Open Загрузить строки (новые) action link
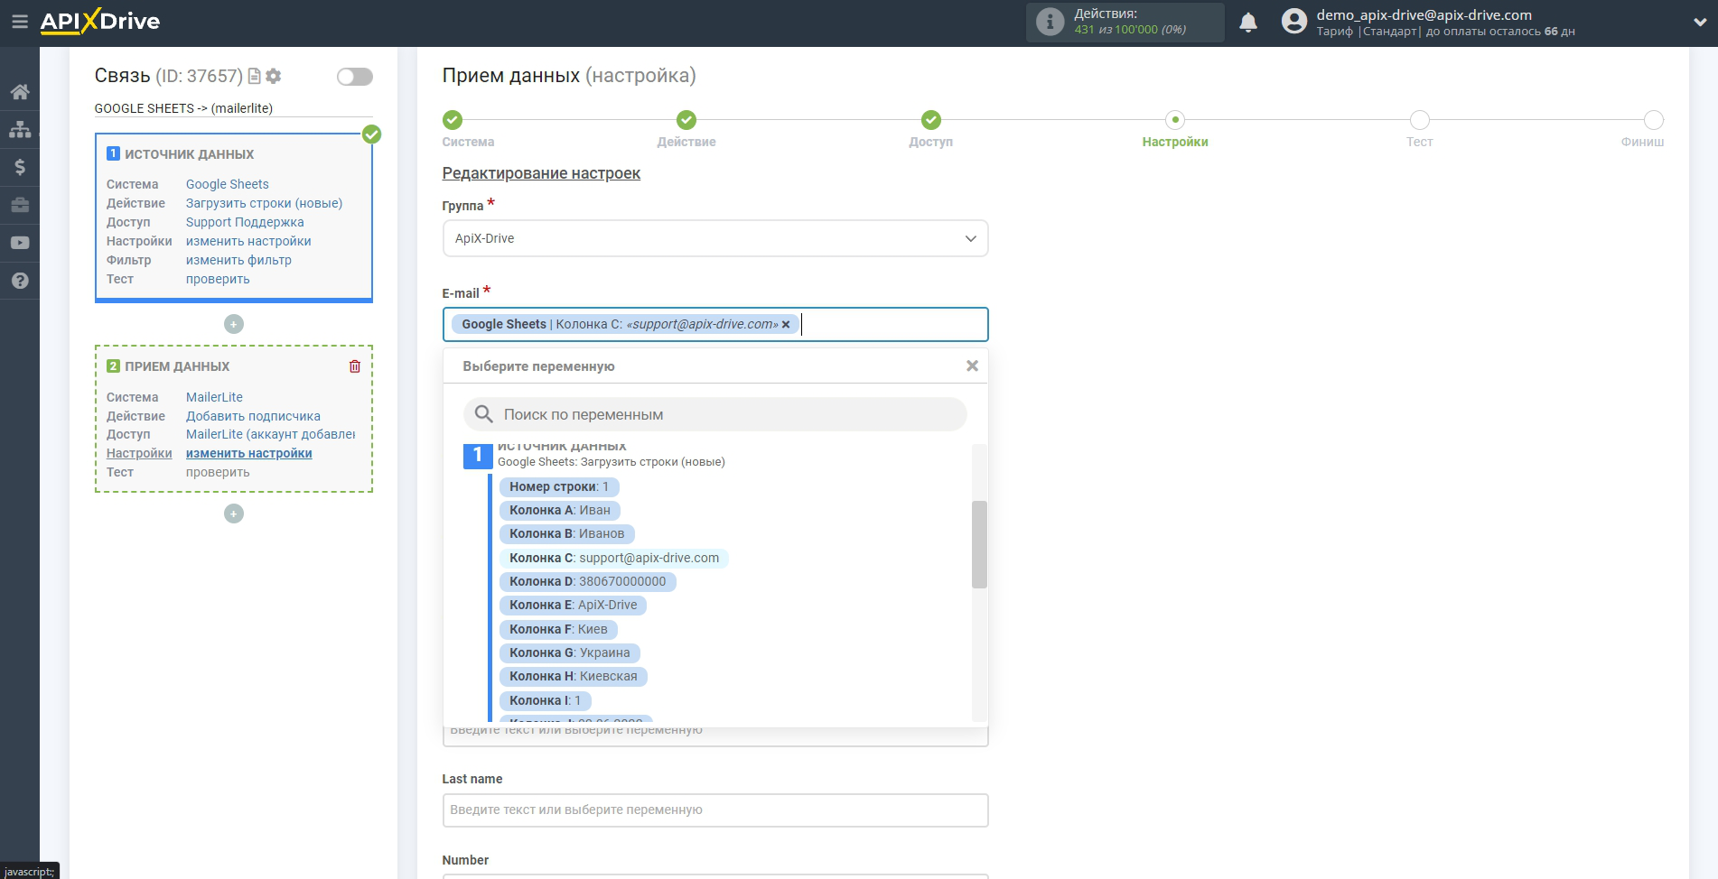The height and width of the screenshot is (879, 1718). point(264,203)
